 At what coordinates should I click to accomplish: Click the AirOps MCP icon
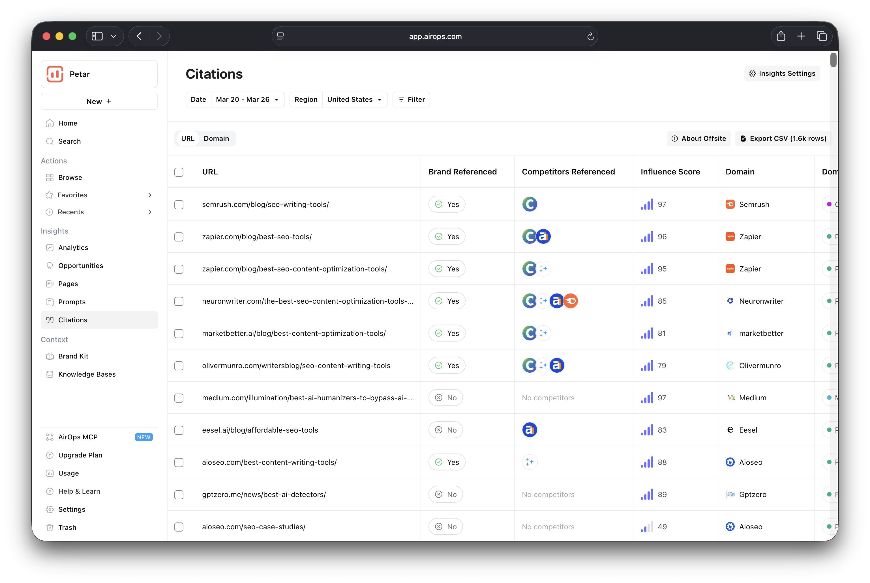[x=50, y=437]
